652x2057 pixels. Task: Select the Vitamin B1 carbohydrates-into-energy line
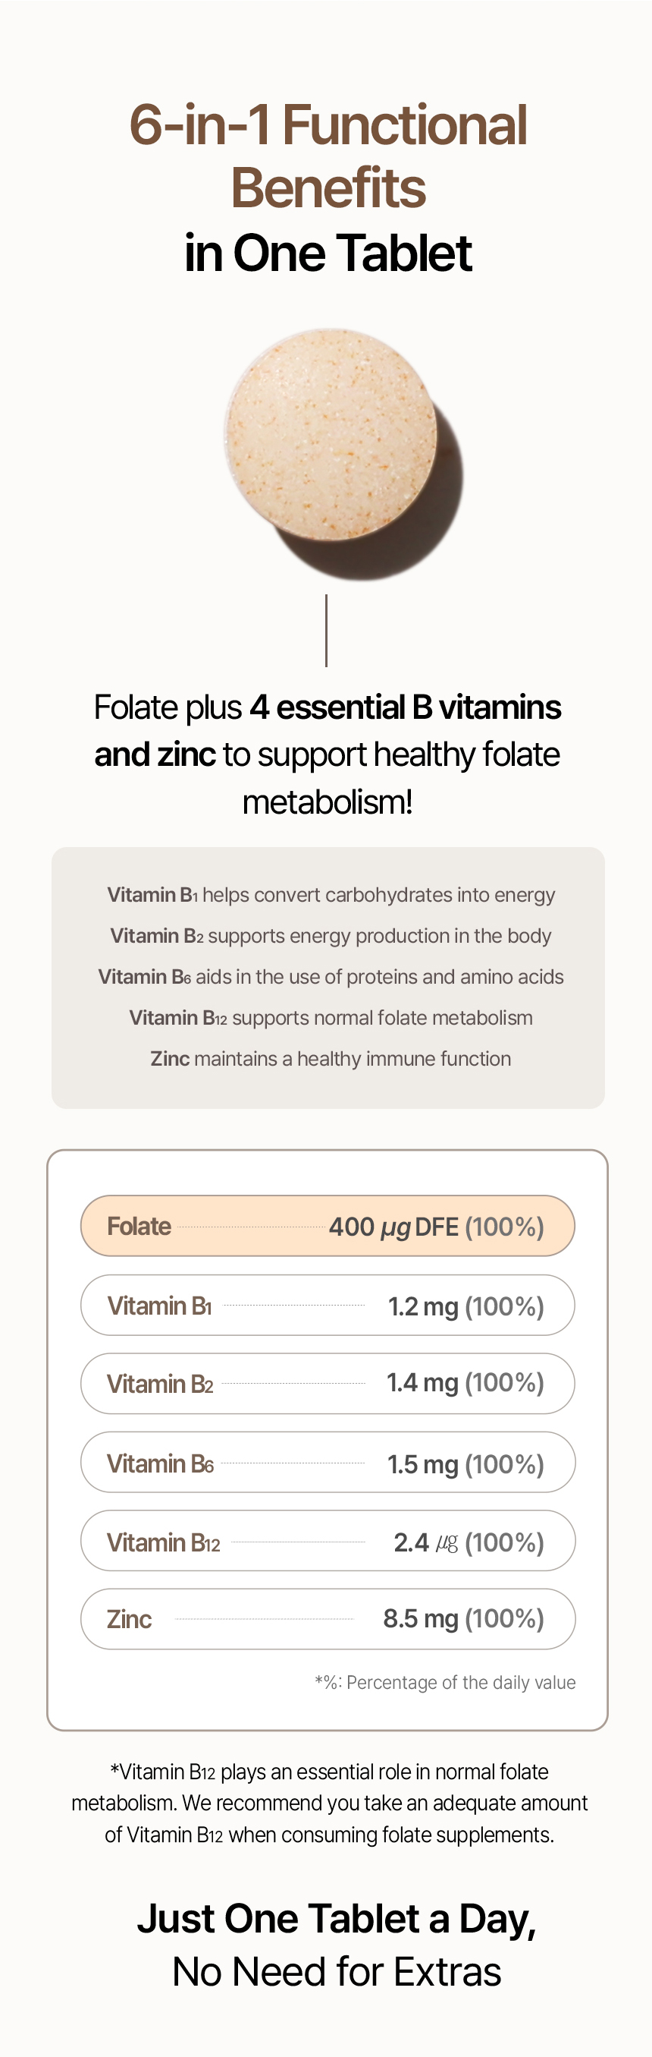point(331,895)
